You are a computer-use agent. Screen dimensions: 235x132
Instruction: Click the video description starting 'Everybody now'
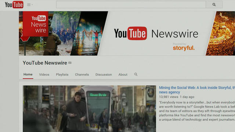pyautogui.click(x=197, y=111)
